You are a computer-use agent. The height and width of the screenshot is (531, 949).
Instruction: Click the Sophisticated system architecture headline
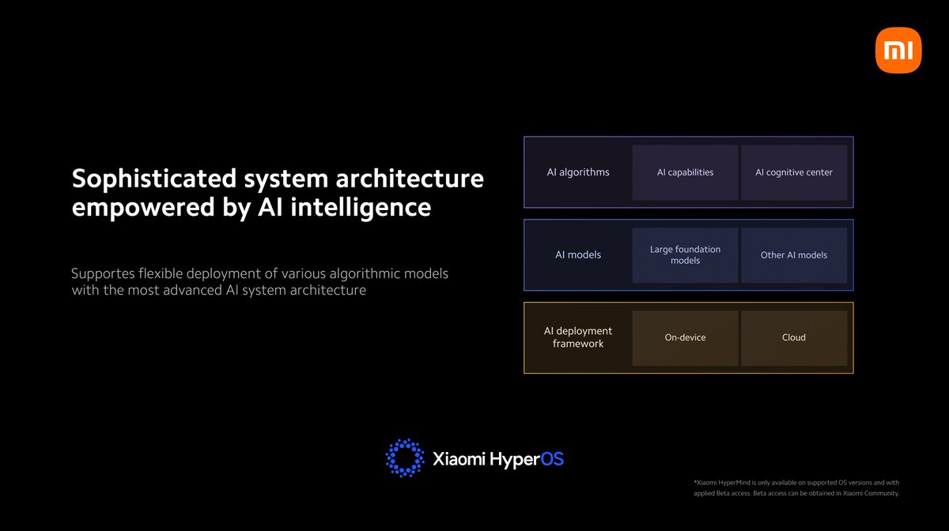[x=278, y=193]
